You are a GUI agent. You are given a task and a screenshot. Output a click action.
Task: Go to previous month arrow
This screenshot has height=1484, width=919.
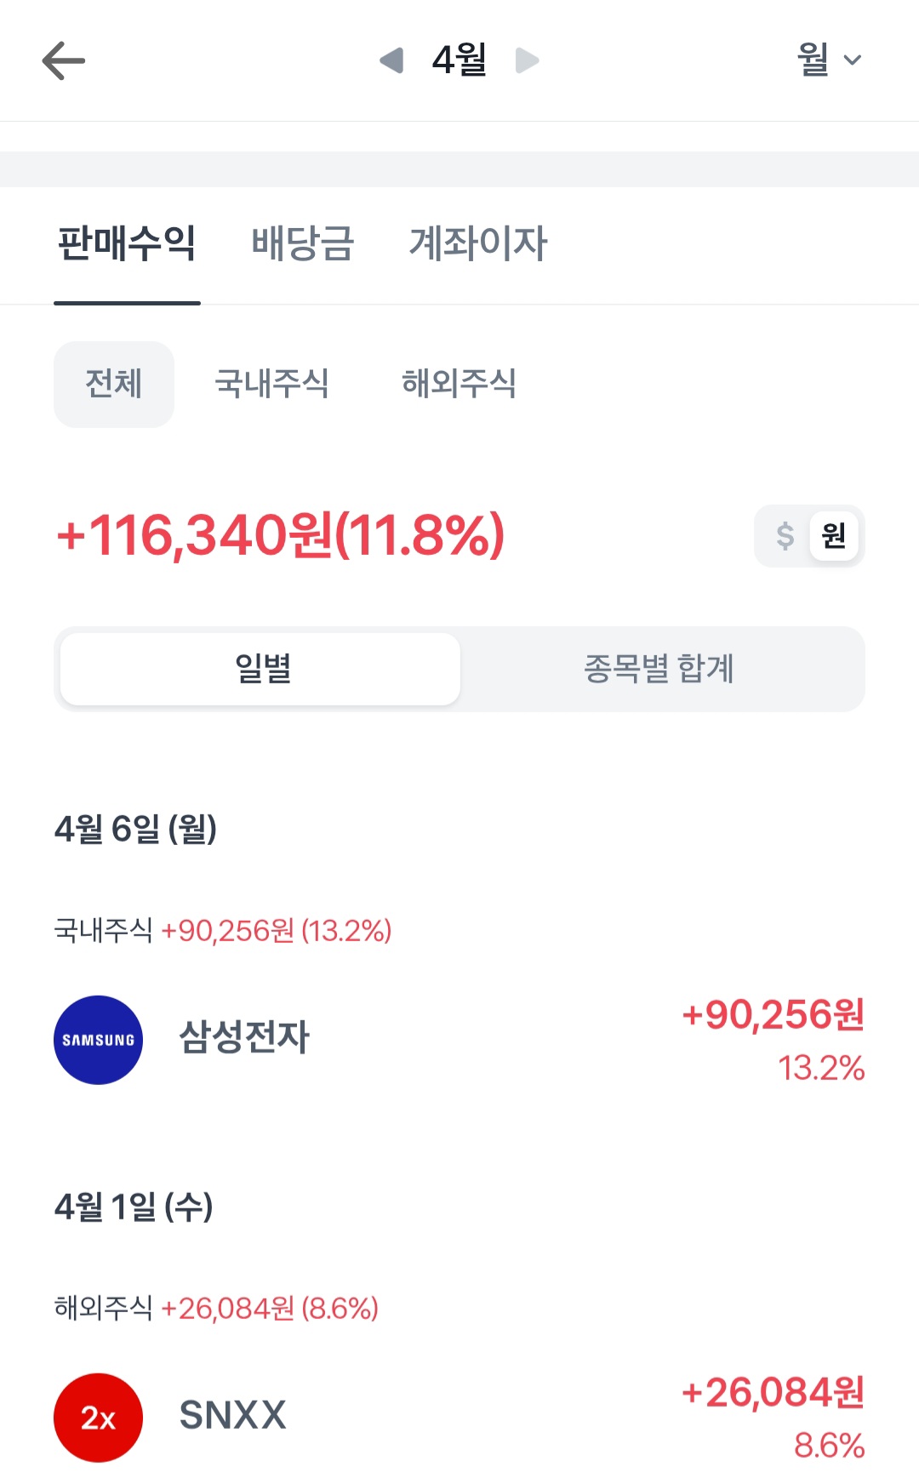click(x=391, y=60)
